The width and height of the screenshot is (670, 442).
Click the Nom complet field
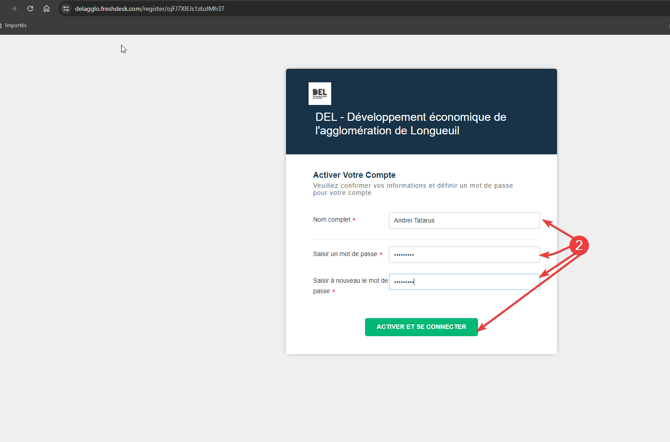point(464,220)
